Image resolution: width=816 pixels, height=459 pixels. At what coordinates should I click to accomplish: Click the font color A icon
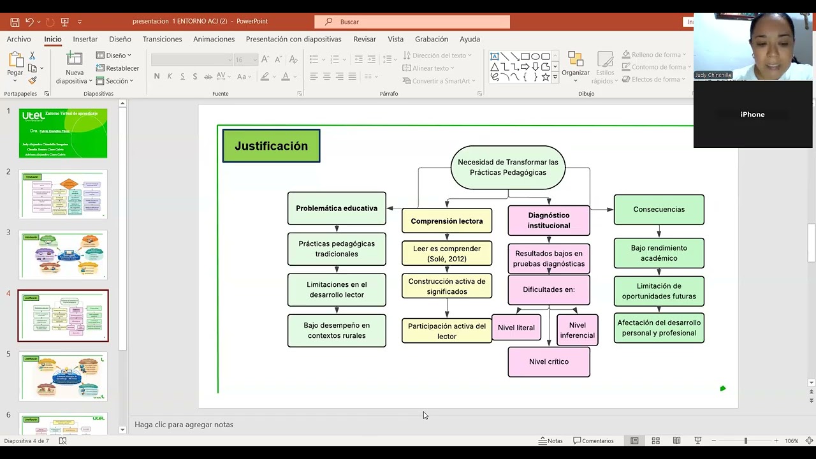[x=286, y=76]
